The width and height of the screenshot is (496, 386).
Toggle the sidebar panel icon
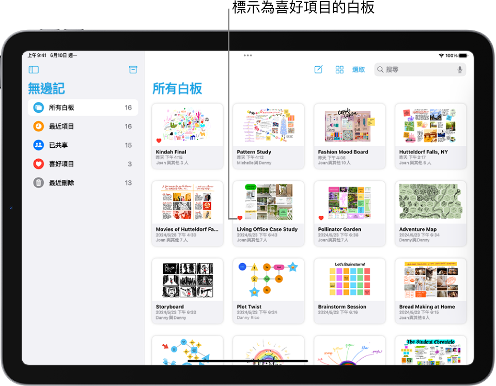34,70
